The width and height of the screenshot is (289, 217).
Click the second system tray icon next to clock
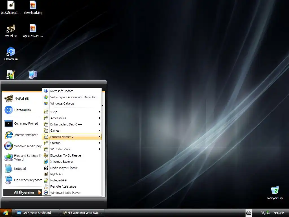[268, 213]
